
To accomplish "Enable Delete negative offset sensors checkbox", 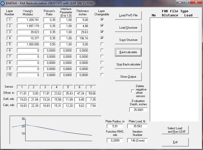I will [x=133, y=91].
